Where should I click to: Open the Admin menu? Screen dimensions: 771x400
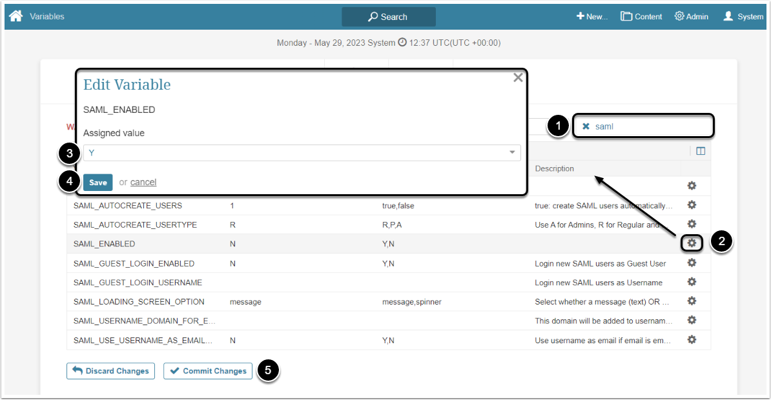[x=692, y=17]
